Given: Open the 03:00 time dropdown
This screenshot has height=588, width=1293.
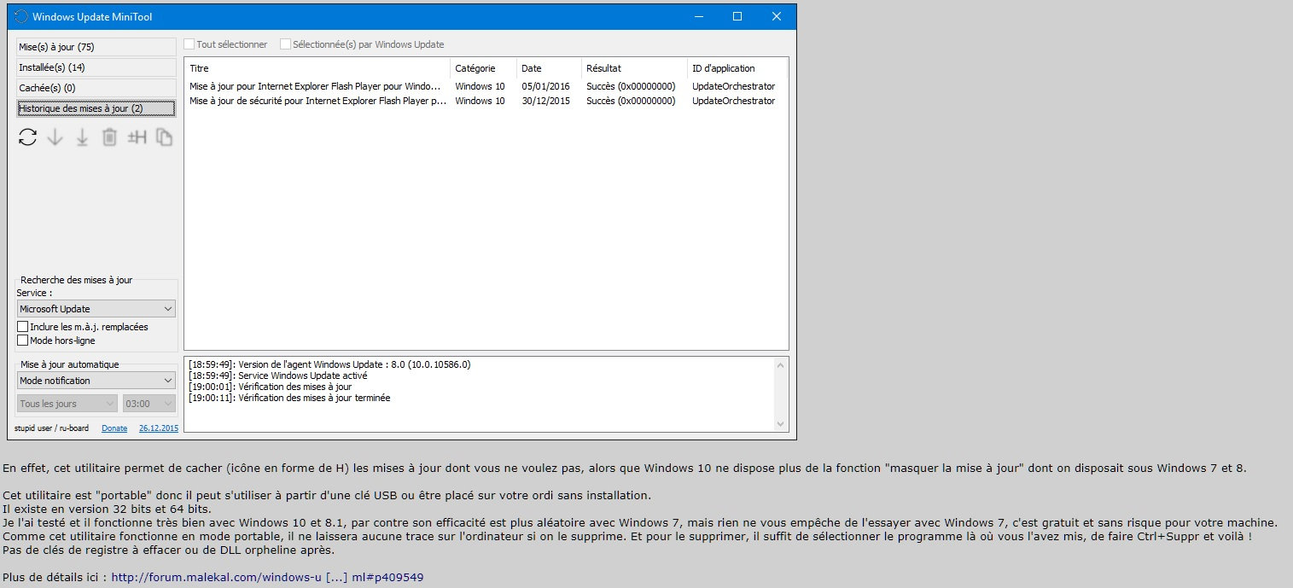Looking at the screenshot, I should tap(149, 404).
